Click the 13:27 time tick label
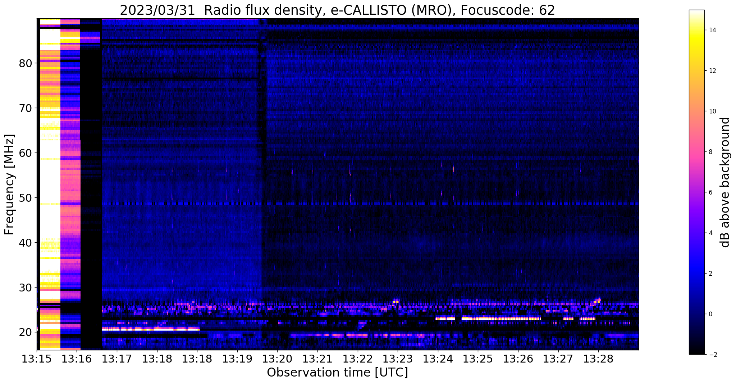This screenshot has width=736, height=383. pos(558,359)
